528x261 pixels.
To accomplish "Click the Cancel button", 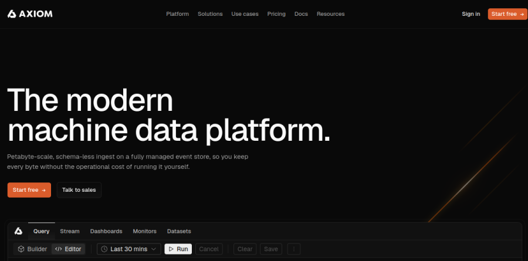I will pos(209,249).
